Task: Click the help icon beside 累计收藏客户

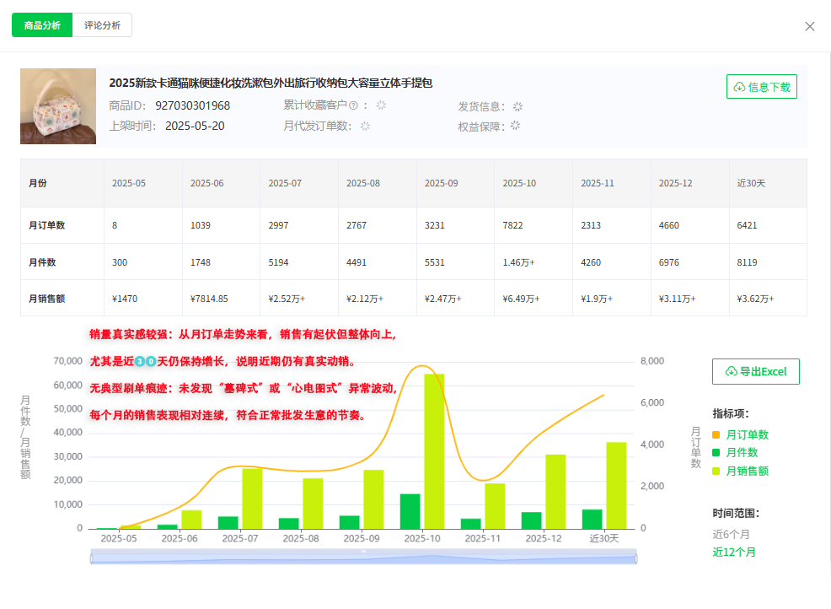Action: [x=351, y=105]
